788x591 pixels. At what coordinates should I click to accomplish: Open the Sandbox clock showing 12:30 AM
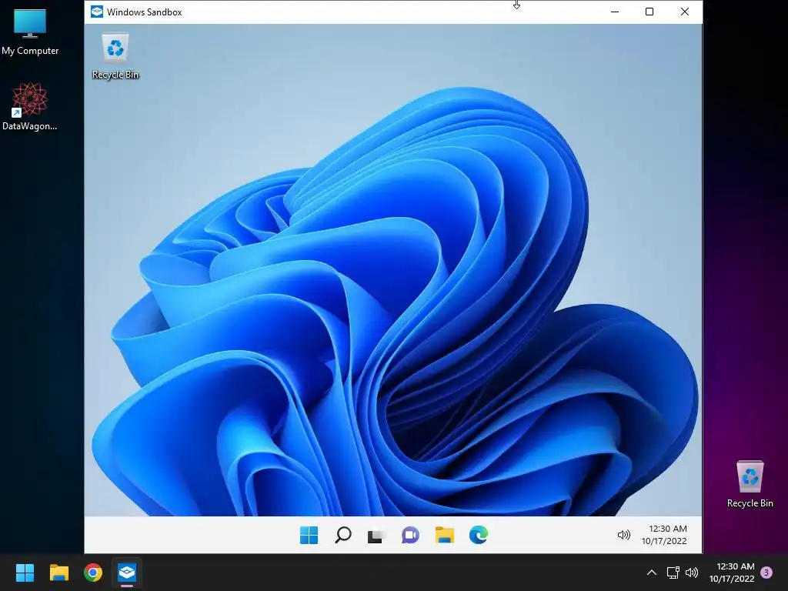click(664, 535)
